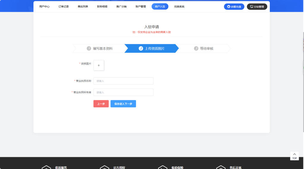Open the 用户中心 menu item

pos(44,7)
